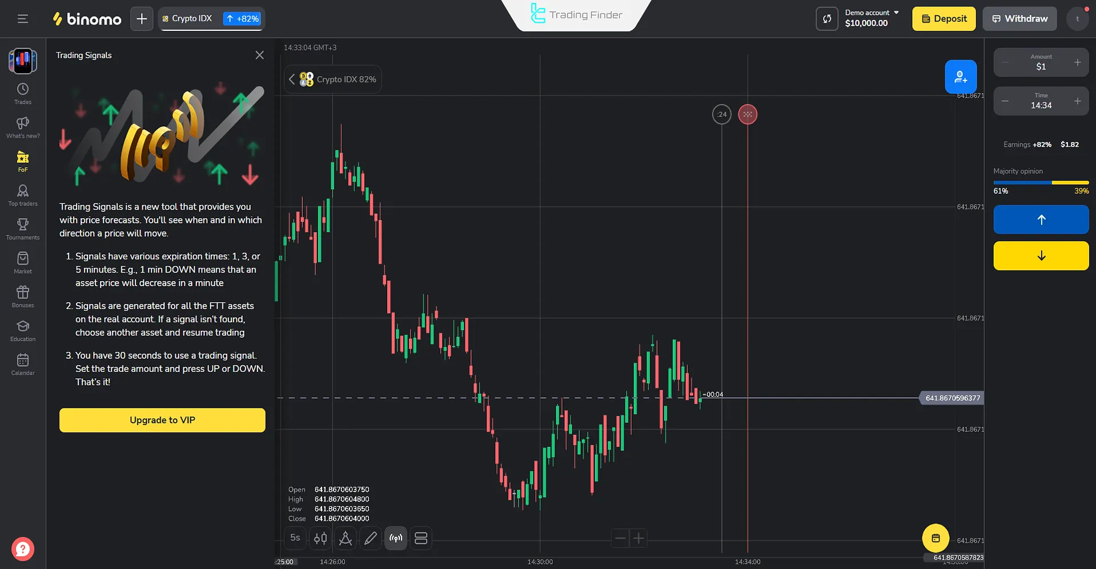Open the Calendar sidebar icon
The image size is (1096, 569).
click(23, 364)
